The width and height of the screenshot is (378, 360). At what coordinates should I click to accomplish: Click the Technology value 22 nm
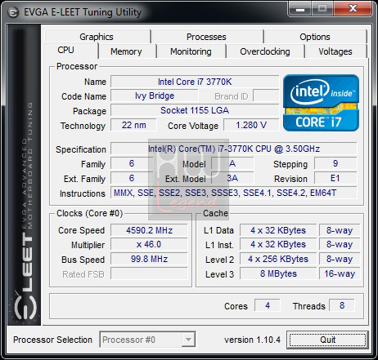point(133,125)
